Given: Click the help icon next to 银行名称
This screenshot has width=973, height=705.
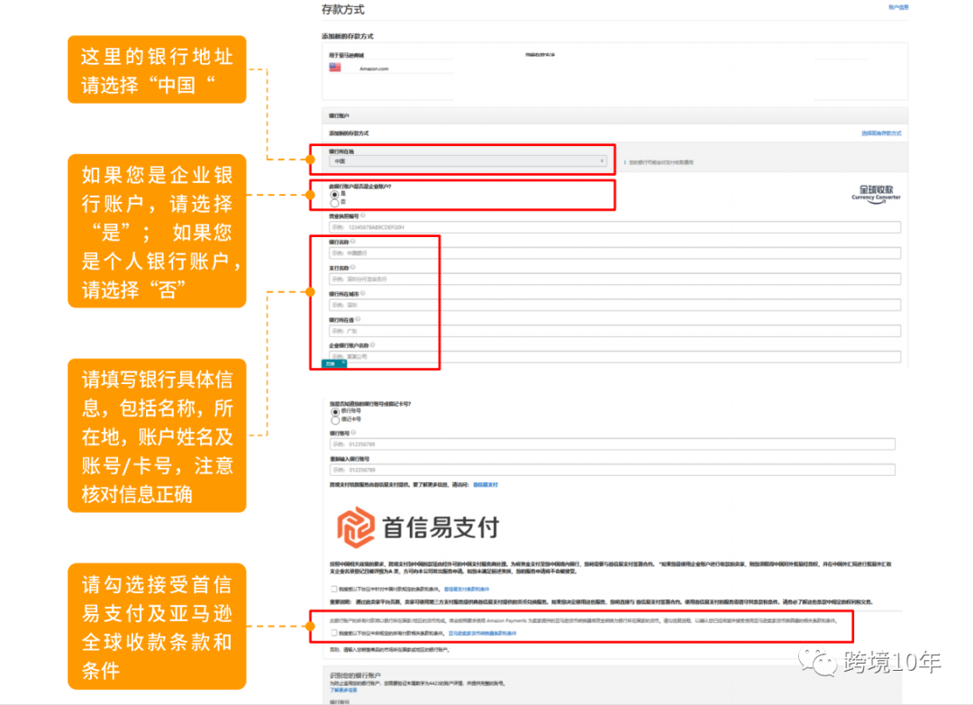Looking at the screenshot, I should 352,242.
